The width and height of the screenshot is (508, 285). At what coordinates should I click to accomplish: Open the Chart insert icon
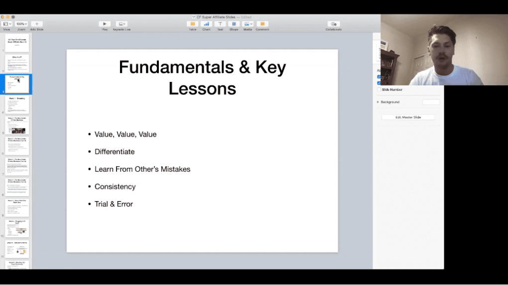(x=206, y=24)
